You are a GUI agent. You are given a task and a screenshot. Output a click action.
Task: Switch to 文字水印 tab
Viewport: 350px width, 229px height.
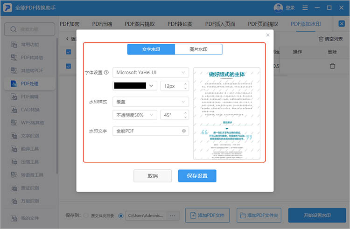click(x=151, y=49)
